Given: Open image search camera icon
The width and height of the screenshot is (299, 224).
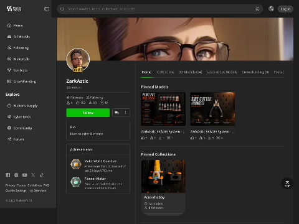Looking at the screenshot, I should (x=257, y=9).
